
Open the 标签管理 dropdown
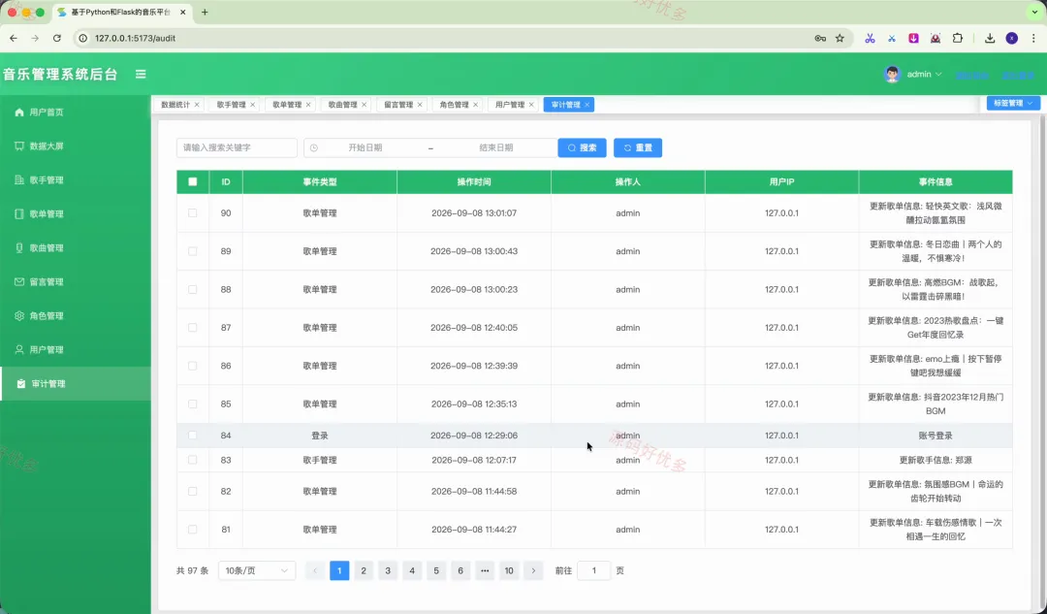click(1013, 103)
